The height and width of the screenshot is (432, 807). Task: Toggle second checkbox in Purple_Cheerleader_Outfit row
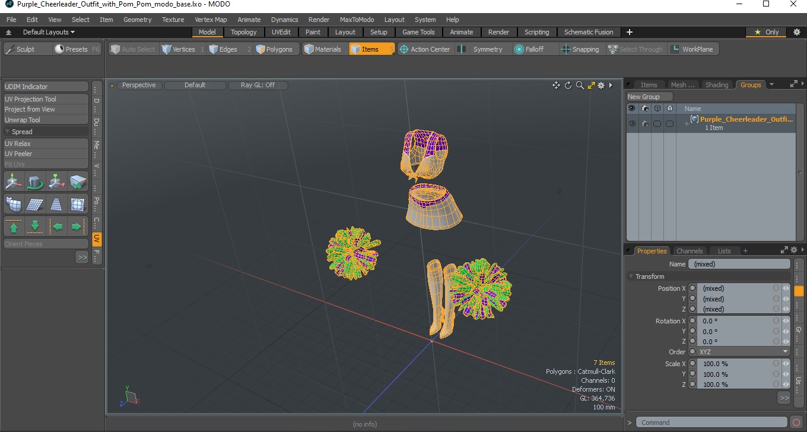[x=669, y=123]
